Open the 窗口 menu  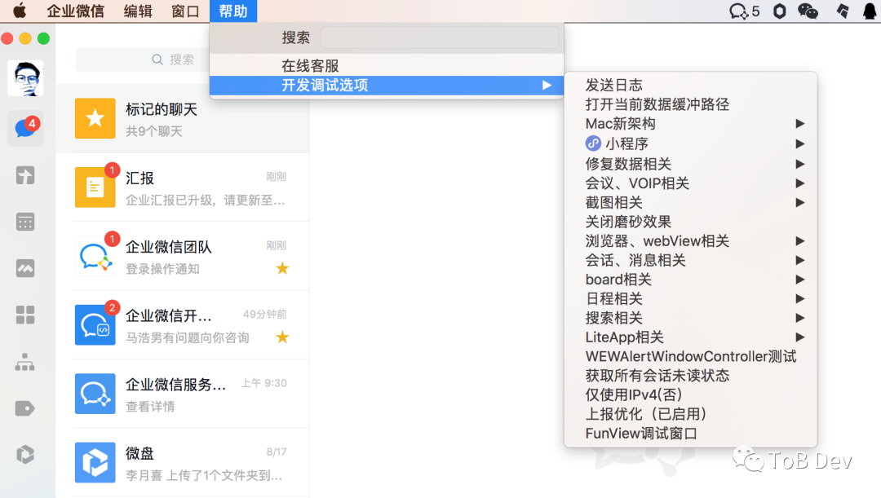click(x=185, y=11)
